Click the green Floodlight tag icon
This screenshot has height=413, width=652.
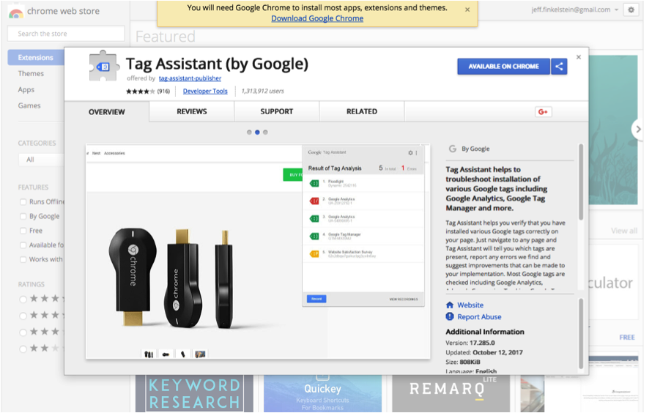pyautogui.click(x=314, y=183)
